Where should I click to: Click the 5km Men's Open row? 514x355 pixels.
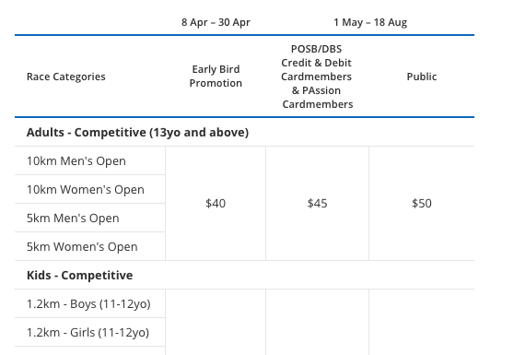[90, 218]
